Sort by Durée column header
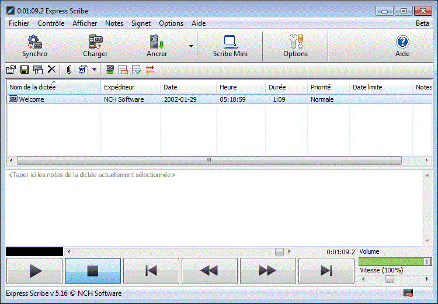Screen dimensions: 438x304 coord(286,87)
